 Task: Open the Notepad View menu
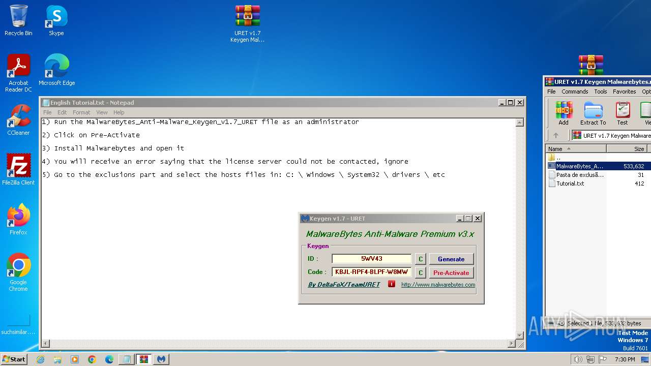(102, 112)
